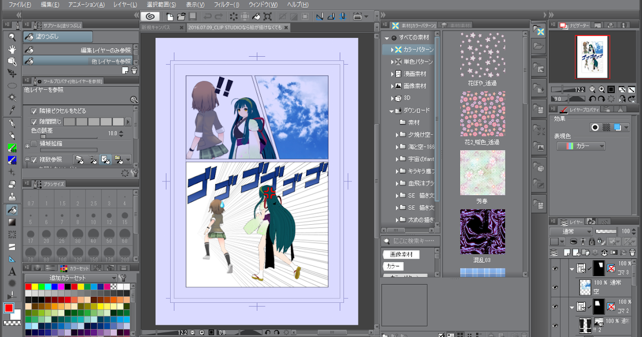Open CLIP STUDIO launcher icon

(x=149, y=17)
